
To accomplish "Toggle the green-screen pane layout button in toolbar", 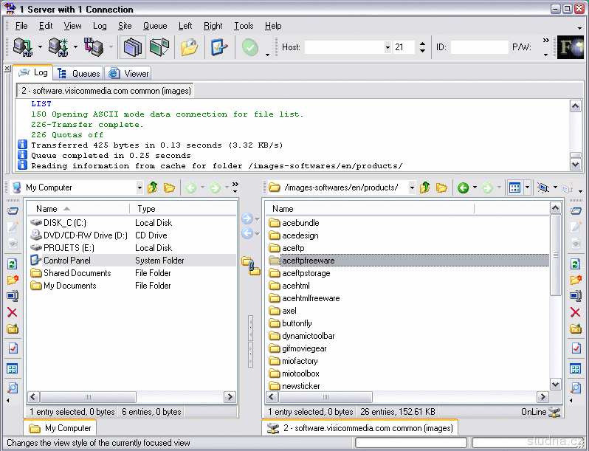I will pos(159,47).
